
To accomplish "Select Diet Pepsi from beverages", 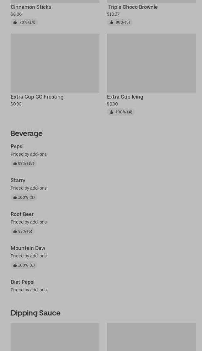I will coord(23,282).
